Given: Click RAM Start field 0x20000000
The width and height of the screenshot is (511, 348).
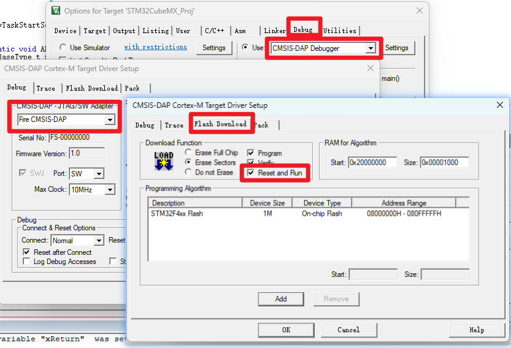Looking at the screenshot, I should tap(373, 162).
